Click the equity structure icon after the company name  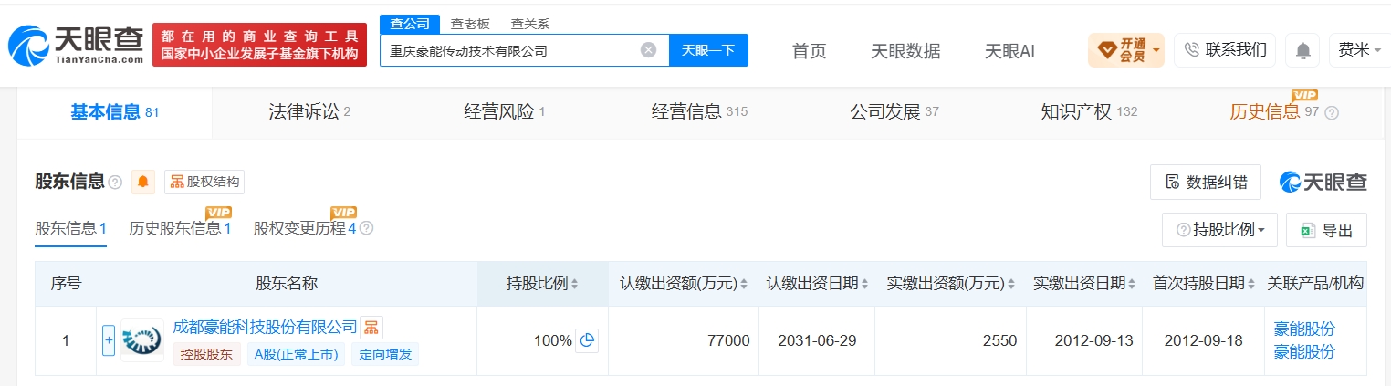pyautogui.click(x=371, y=327)
